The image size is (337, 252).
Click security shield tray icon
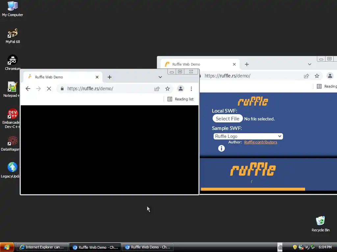coord(295,247)
